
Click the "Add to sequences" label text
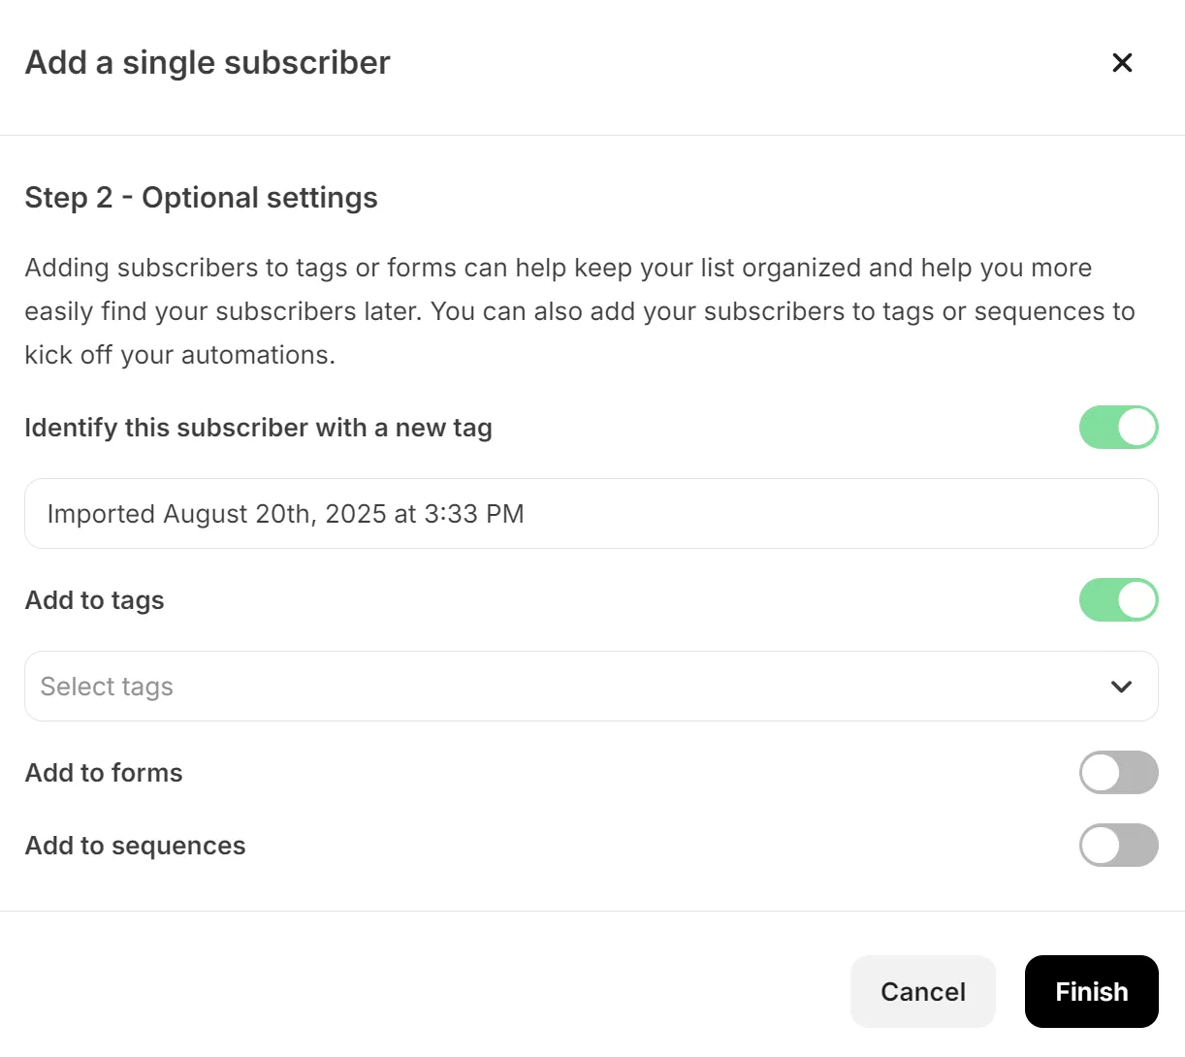[x=135, y=846]
